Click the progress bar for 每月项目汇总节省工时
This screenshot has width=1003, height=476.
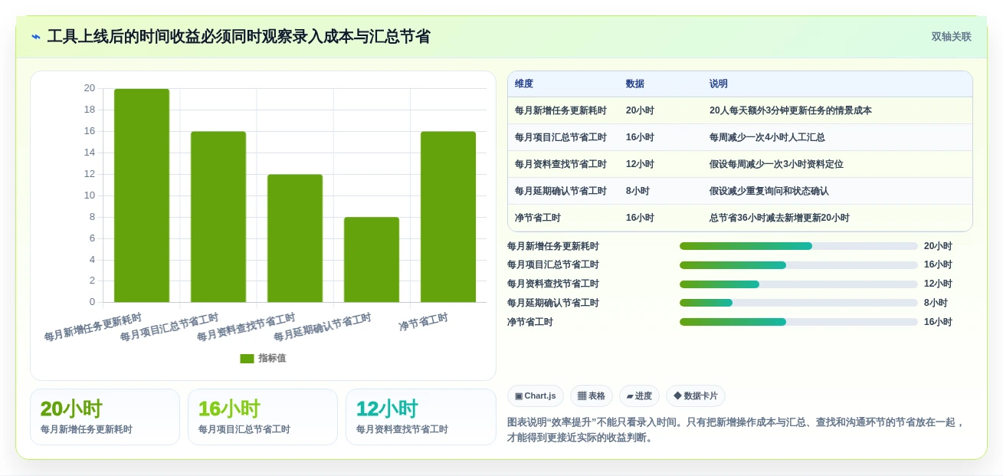(x=798, y=265)
